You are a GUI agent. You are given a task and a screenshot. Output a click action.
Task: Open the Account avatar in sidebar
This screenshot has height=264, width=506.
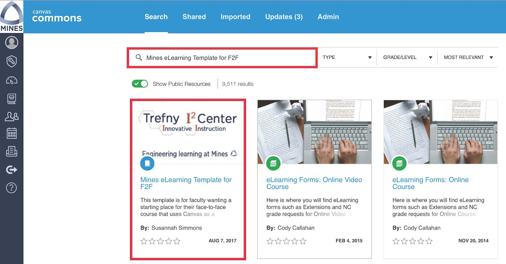point(12,42)
